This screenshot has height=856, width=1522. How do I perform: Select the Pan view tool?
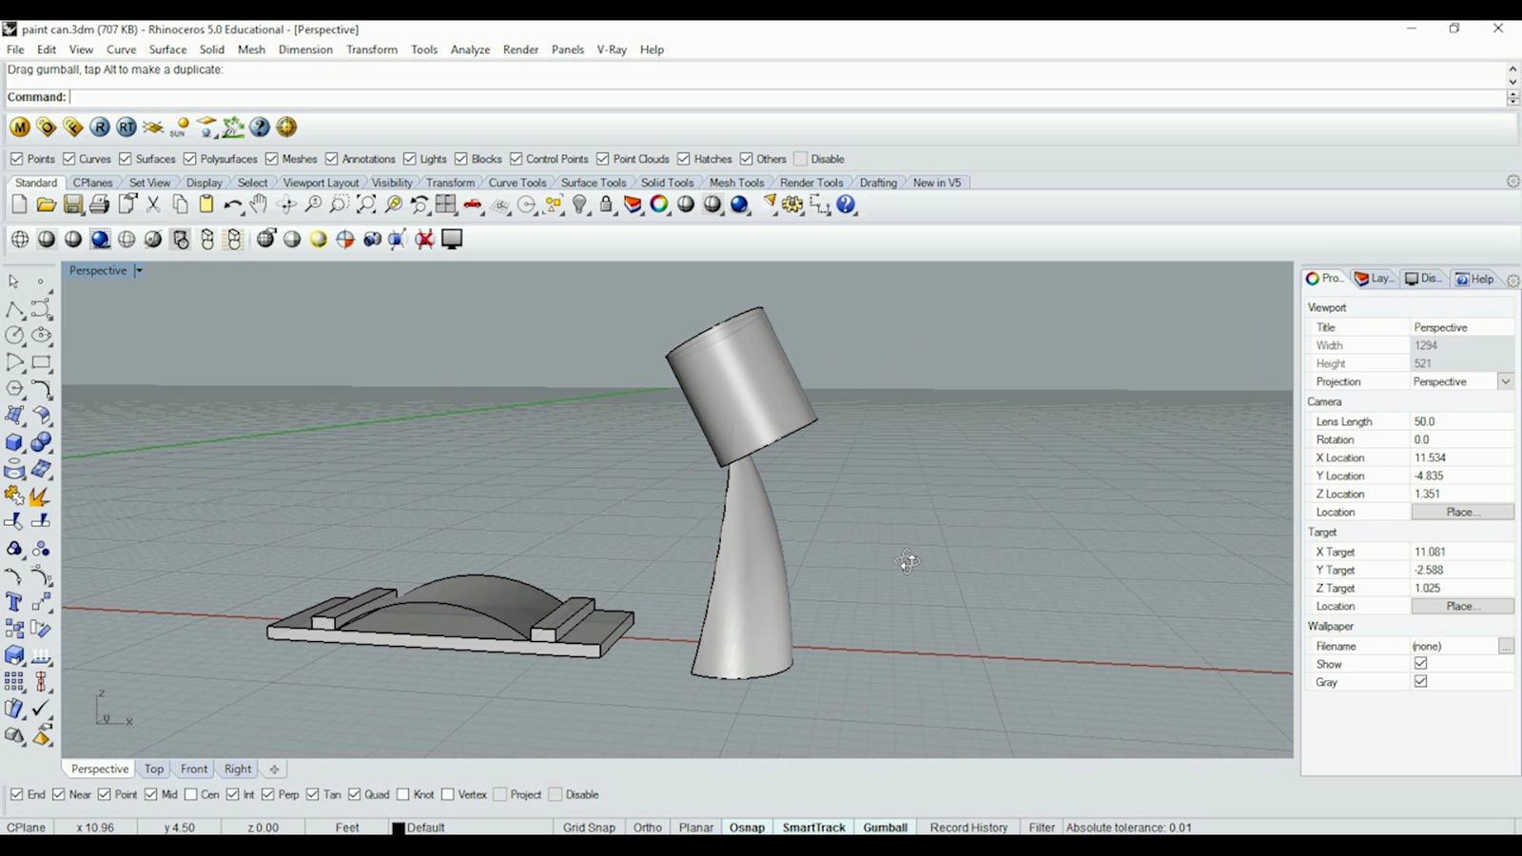(258, 204)
